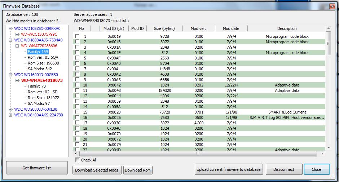Click the 184320 size cell
Image resolution: width=339 pixels, height=182 pixels.
(165, 90)
